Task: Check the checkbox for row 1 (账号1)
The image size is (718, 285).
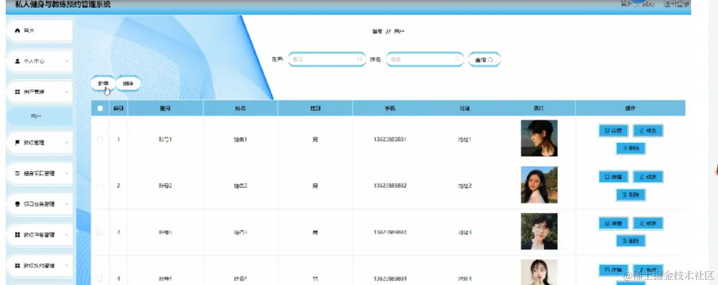Action: tap(100, 139)
